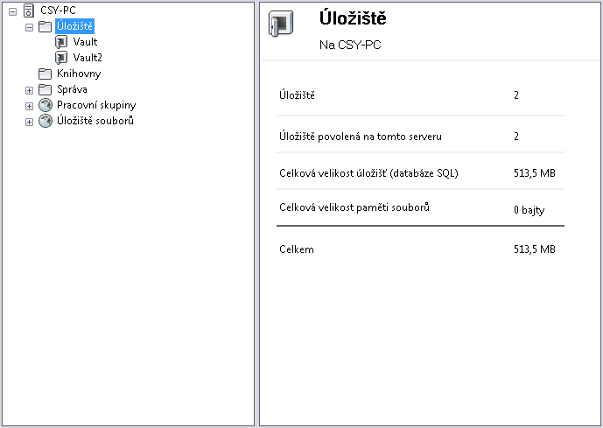Click the Celkem total size row
The image size is (603, 428).
[x=420, y=249]
